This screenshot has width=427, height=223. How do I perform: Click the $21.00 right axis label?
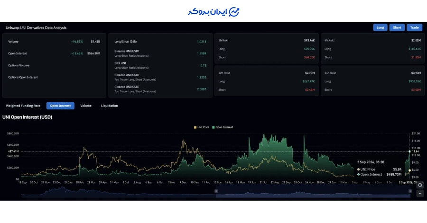pyautogui.click(x=416, y=134)
